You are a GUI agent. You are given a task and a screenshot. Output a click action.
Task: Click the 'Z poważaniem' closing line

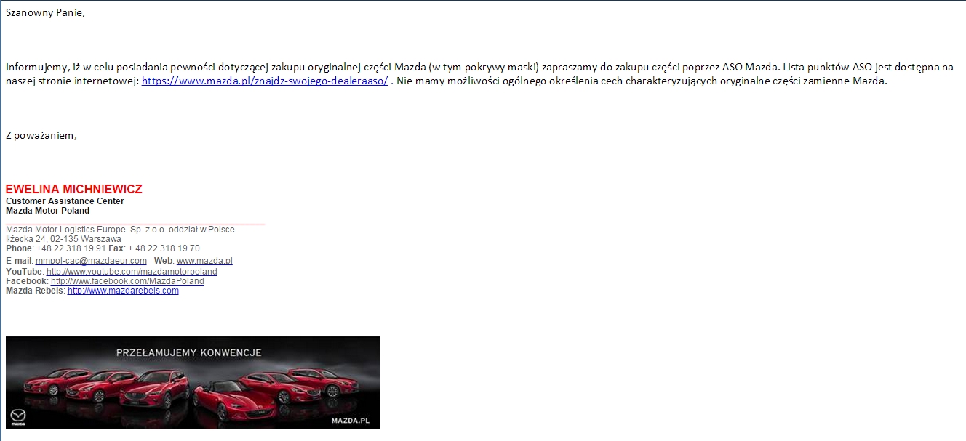41,135
